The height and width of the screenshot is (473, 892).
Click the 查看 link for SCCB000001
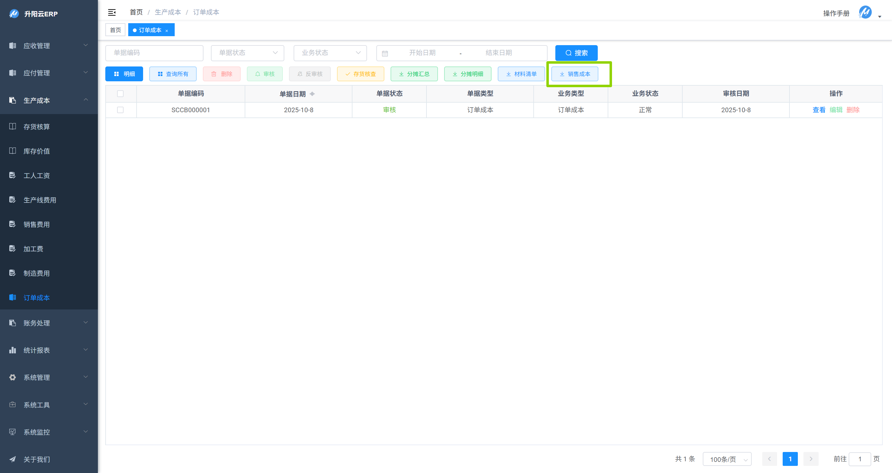[x=819, y=110]
